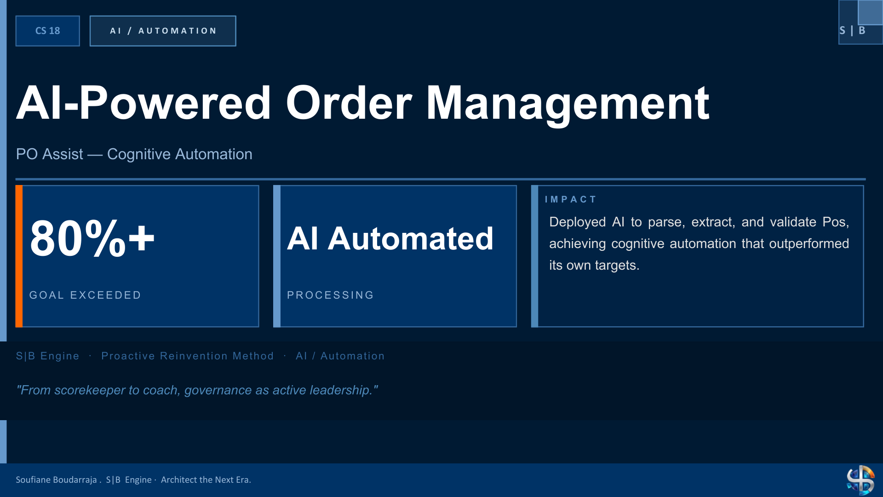Viewport: 883px width, 497px height.
Task: Click Soufiane Boudarraja in the footer
Action: click(56, 480)
